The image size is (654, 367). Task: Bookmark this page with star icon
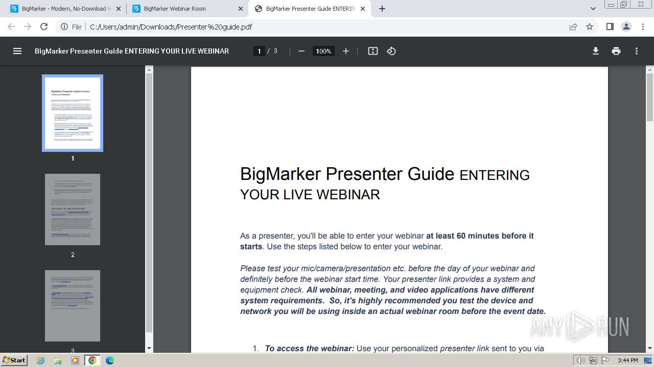point(590,27)
